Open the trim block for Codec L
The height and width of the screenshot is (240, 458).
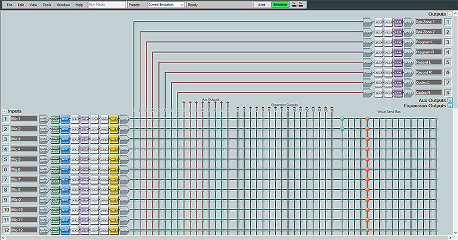[368, 82]
